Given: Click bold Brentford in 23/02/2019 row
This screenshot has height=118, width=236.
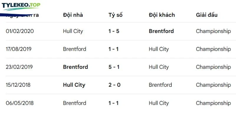Looking at the screenshot, I should click(x=76, y=67).
